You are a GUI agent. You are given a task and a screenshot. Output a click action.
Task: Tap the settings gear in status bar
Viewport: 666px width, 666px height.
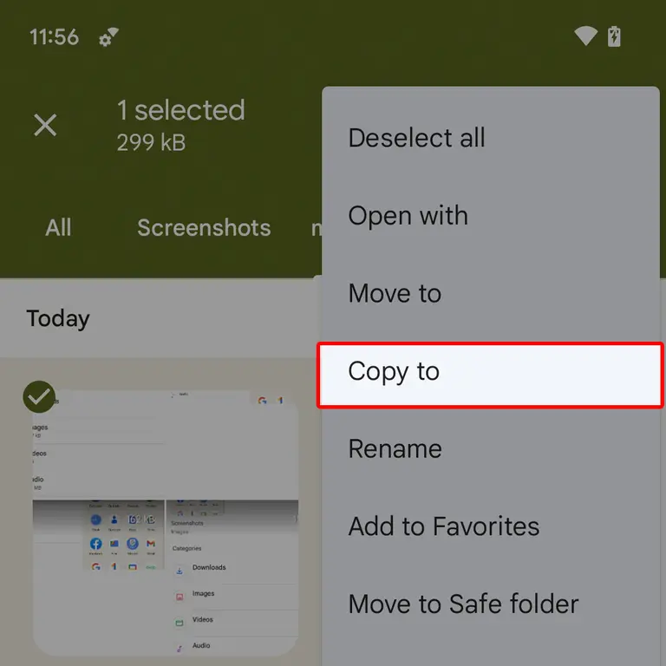[x=109, y=37]
